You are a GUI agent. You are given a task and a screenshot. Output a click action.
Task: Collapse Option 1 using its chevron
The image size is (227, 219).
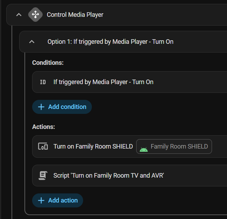(x=32, y=42)
